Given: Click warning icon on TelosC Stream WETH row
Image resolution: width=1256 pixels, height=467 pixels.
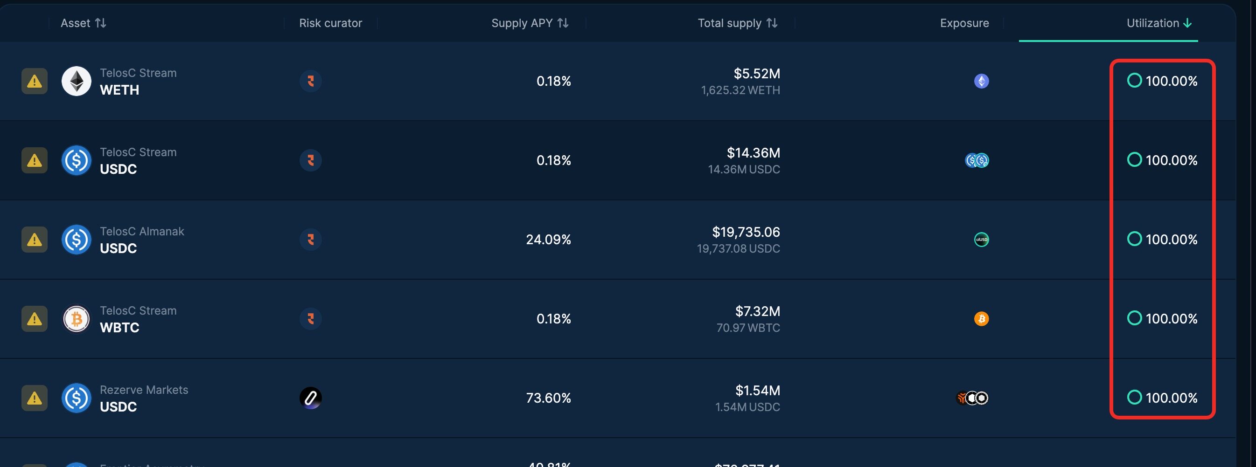Looking at the screenshot, I should coord(34,81).
